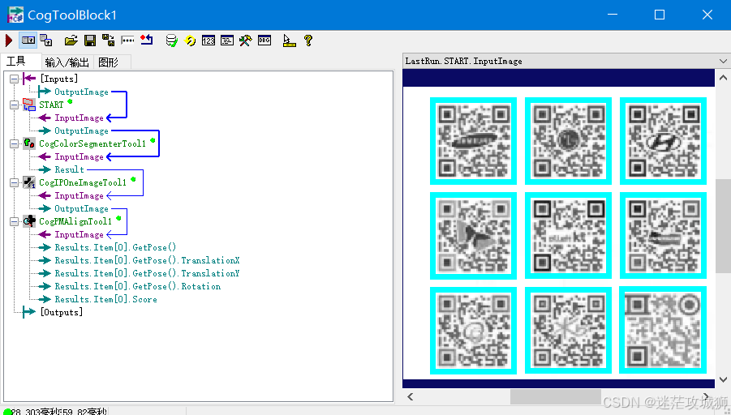Click the cursor with ruler icon

[x=289, y=41]
